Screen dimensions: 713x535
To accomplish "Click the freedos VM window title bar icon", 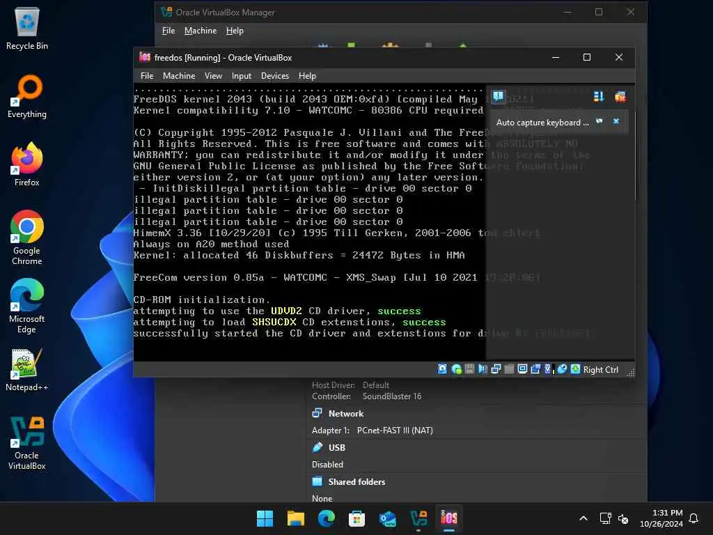I will pos(145,57).
